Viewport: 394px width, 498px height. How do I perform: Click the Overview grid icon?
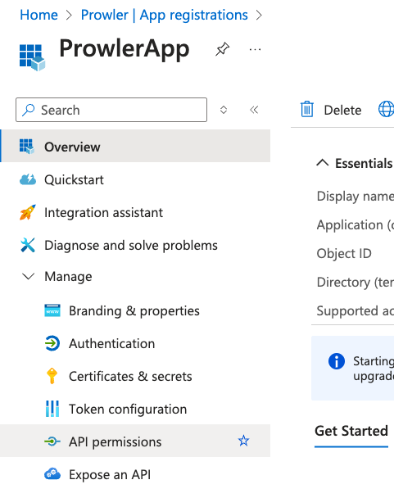(x=27, y=147)
